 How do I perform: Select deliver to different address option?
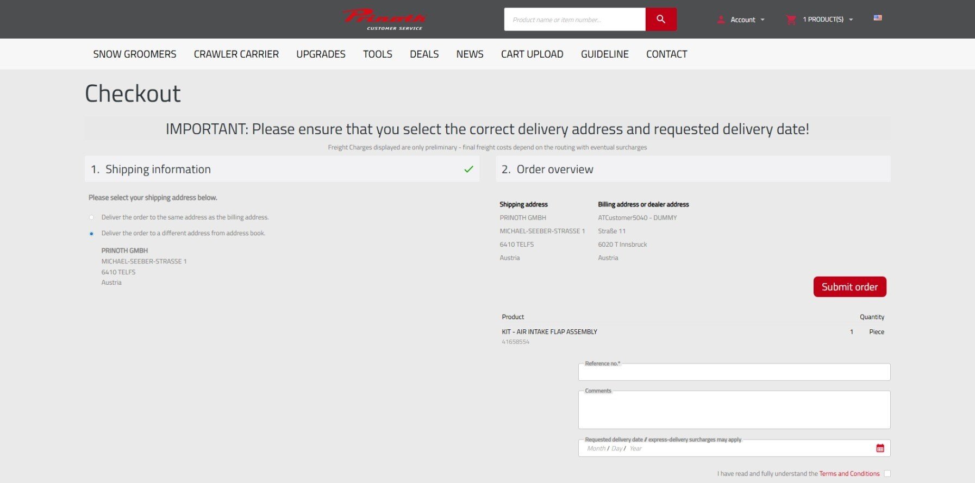(91, 234)
